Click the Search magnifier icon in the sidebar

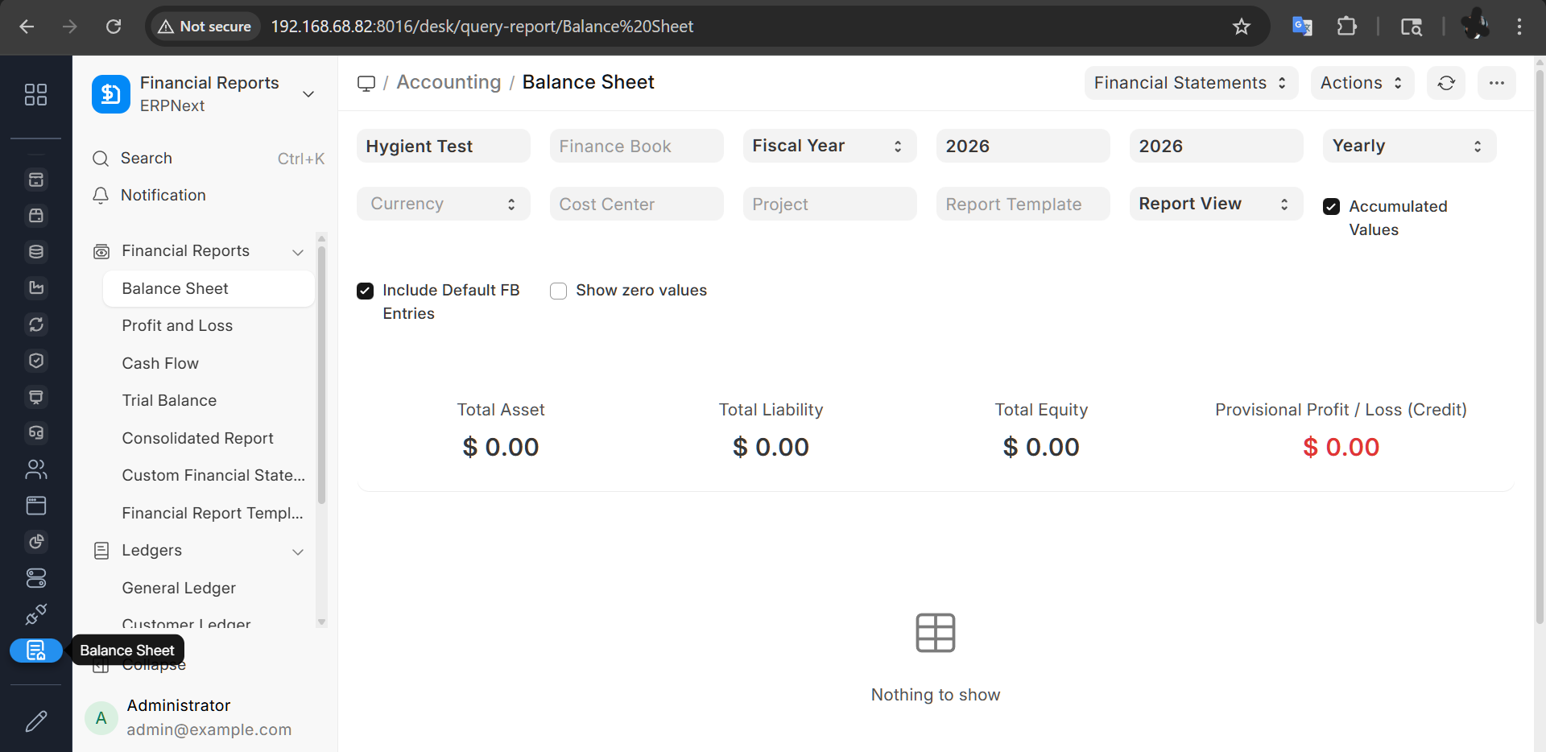101,159
